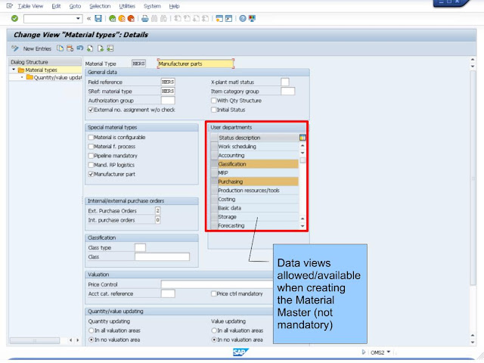Expand status bar with triangle arrow
The image size is (484, 363).
pyautogui.click(x=364, y=352)
